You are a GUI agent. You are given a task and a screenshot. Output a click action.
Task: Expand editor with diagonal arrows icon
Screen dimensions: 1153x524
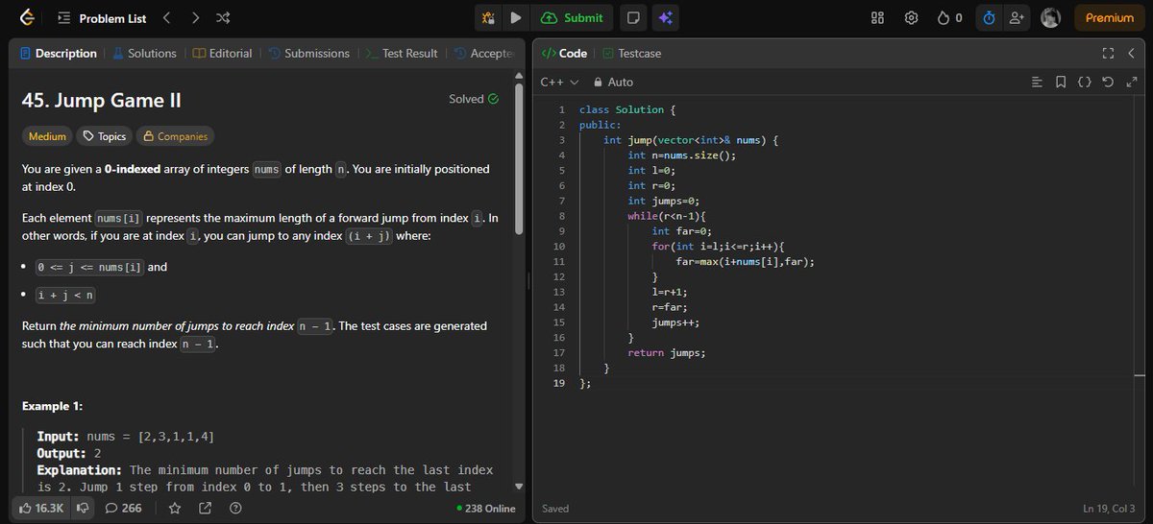coord(1131,82)
